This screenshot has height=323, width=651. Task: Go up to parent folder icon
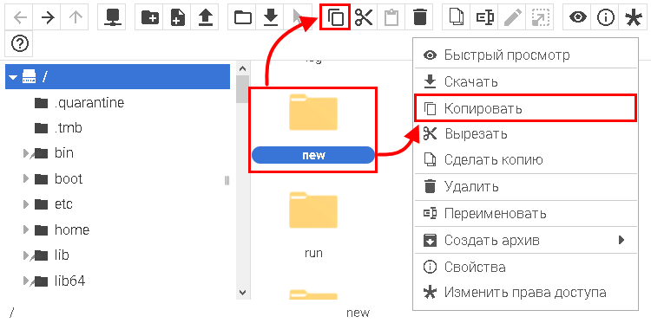click(x=75, y=17)
